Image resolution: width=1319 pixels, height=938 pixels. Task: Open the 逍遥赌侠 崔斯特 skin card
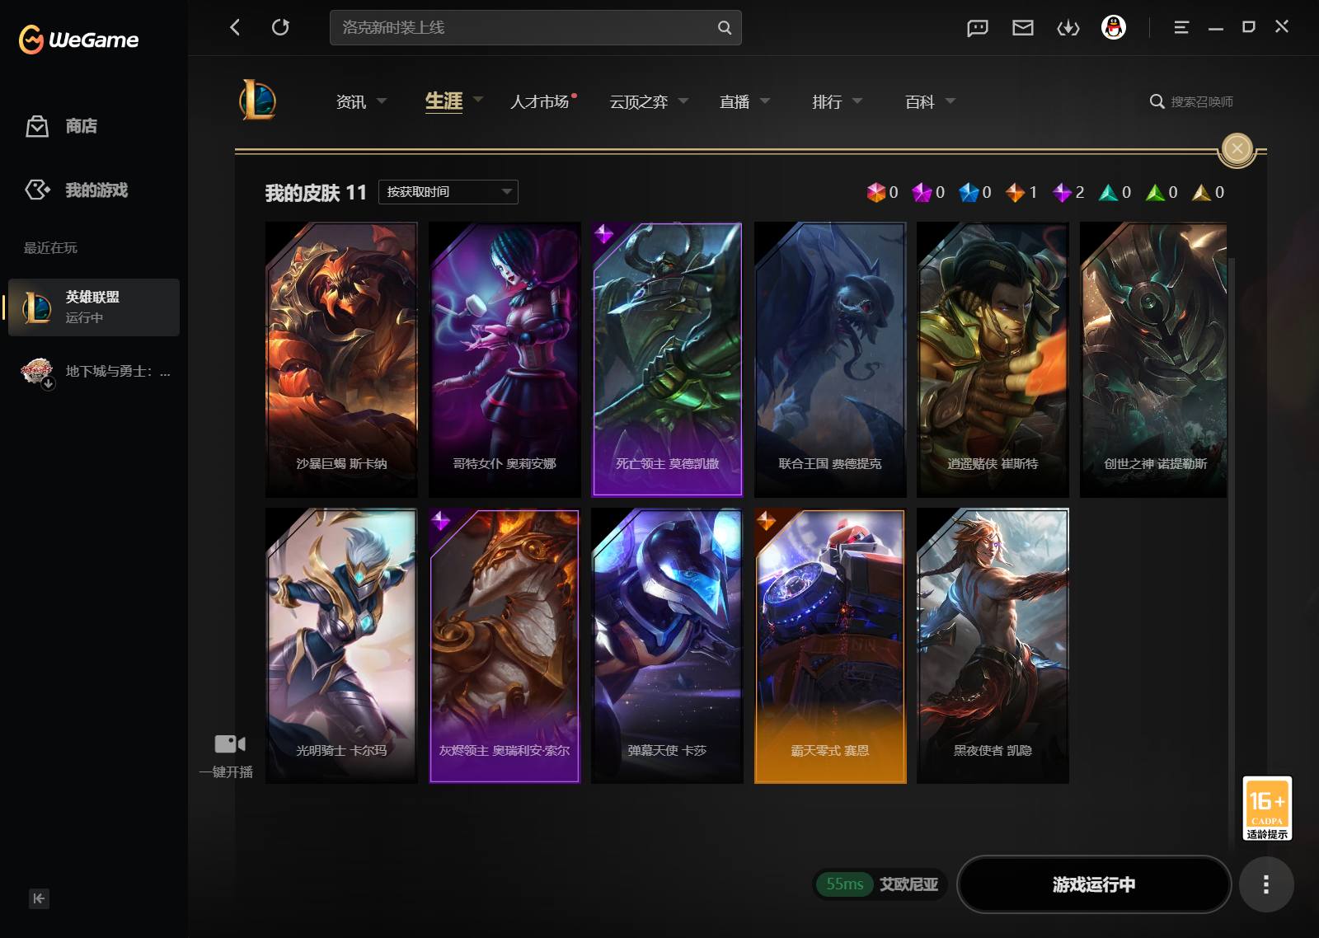993,359
